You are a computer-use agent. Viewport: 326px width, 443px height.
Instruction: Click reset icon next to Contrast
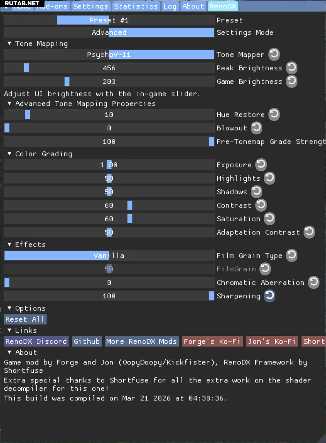(x=261, y=205)
